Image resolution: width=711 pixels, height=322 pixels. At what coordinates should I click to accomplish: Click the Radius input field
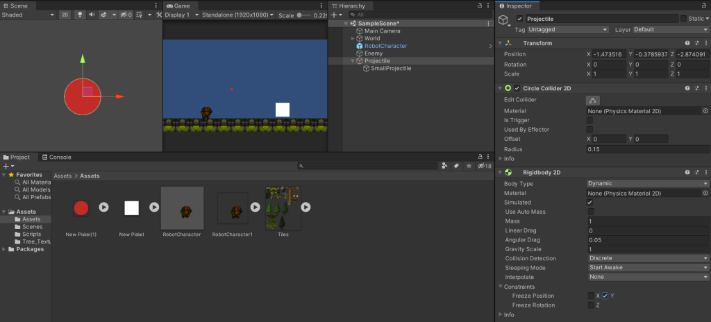click(647, 149)
